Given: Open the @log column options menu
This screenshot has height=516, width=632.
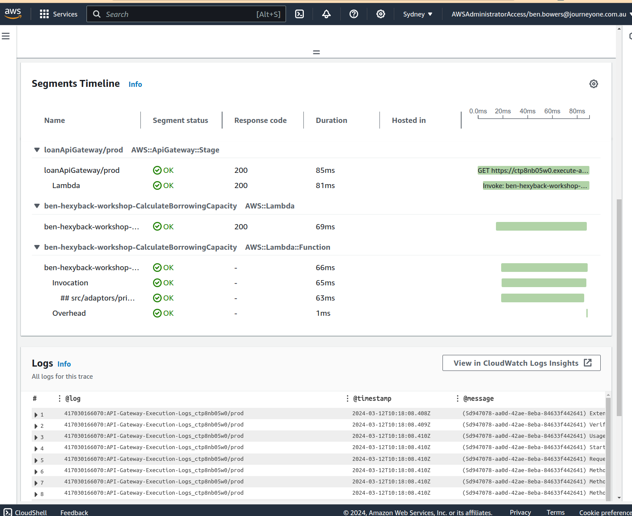Looking at the screenshot, I should 60,398.
